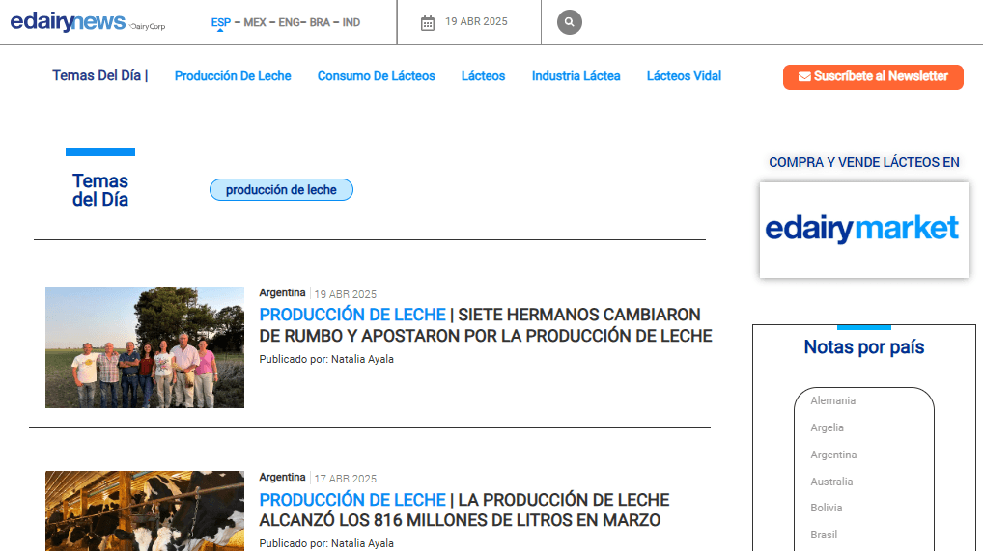983x551 pixels.
Task: Open the seven siblings family photo thumbnail
Action: click(145, 347)
